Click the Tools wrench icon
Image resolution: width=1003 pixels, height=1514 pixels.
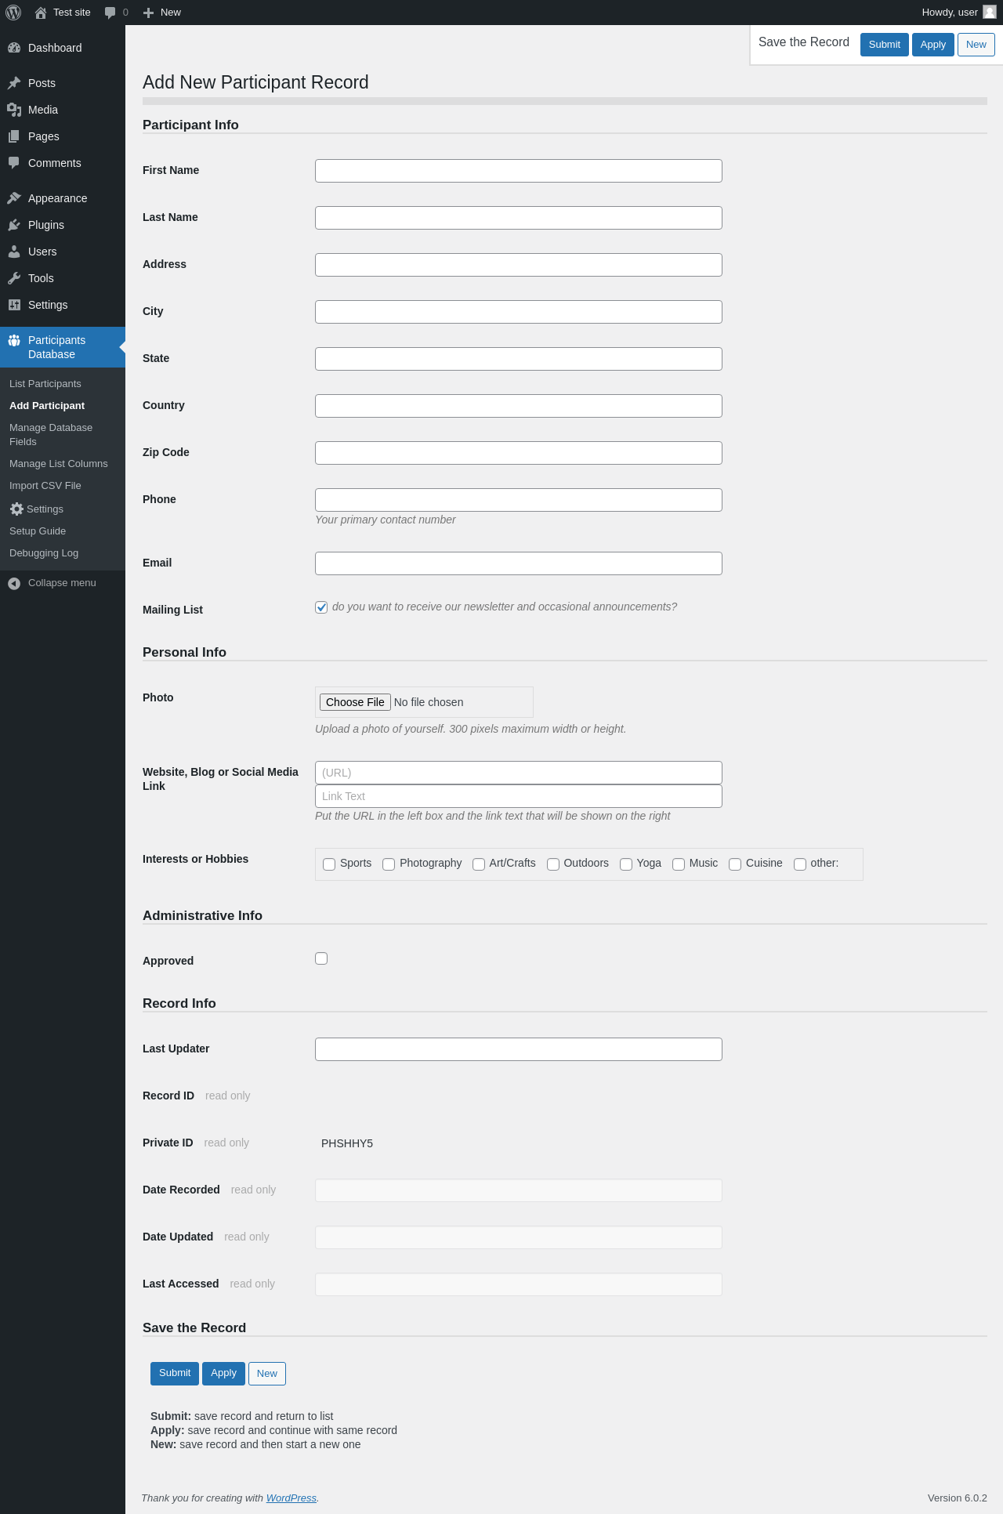pos(14,278)
